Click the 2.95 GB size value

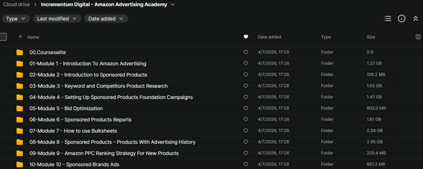coord(374,142)
